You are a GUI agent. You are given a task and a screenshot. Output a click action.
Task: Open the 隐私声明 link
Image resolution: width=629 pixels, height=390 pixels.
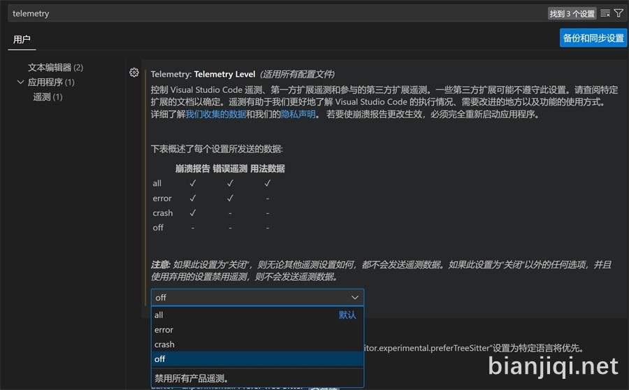coord(298,114)
